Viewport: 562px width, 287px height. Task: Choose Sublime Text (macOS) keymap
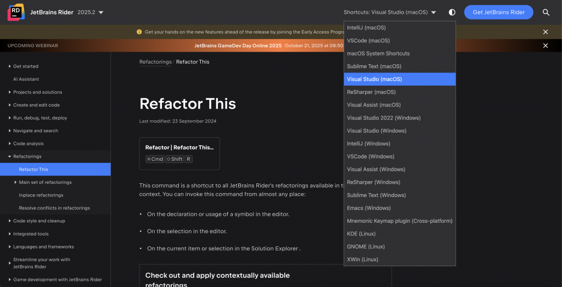[400, 66]
